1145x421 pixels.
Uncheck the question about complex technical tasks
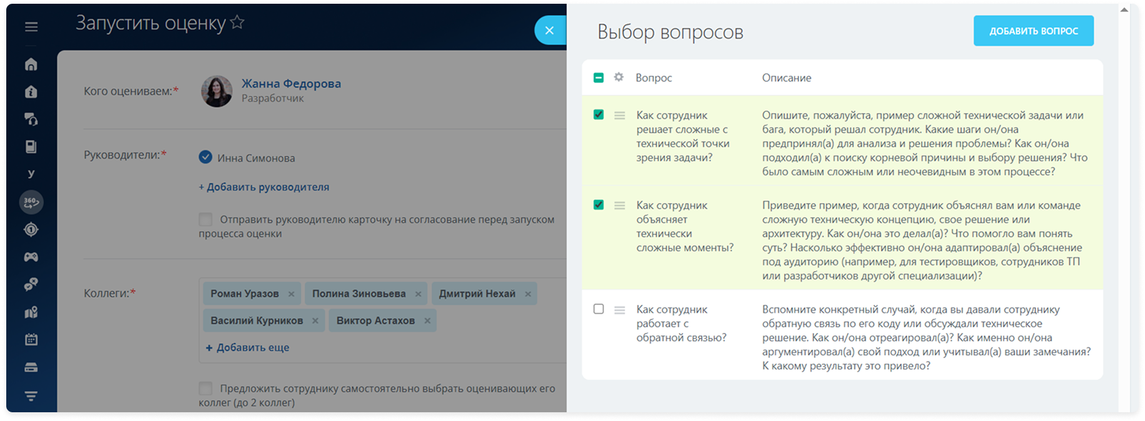[599, 115]
